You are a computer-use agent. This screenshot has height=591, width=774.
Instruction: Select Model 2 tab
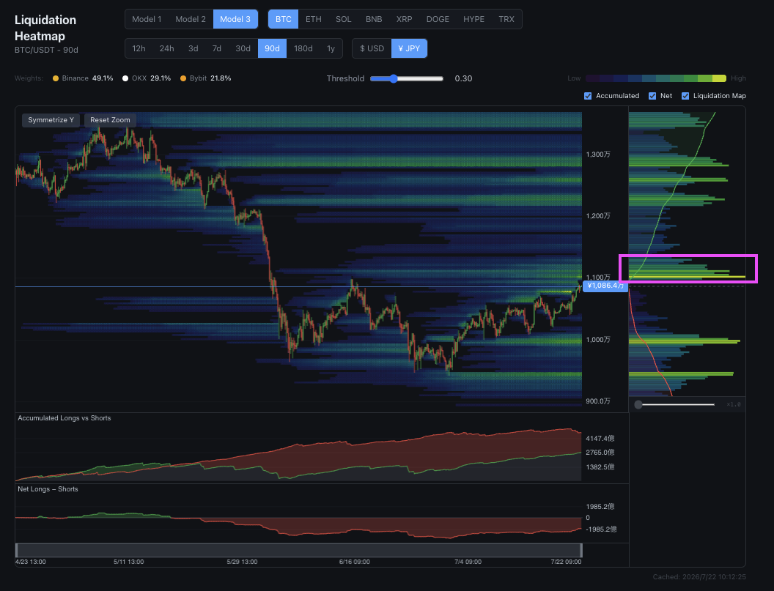pos(191,19)
